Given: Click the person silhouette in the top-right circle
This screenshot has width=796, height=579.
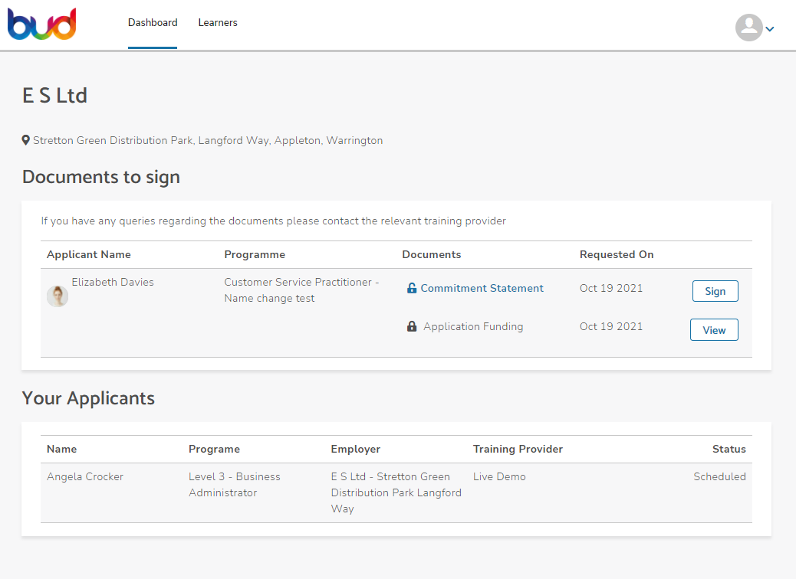Looking at the screenshot, I should coord(748,28).
